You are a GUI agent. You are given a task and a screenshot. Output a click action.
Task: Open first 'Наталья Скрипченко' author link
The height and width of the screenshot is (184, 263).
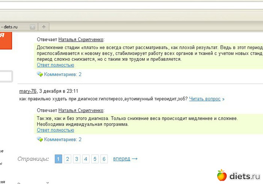point(80,39)
